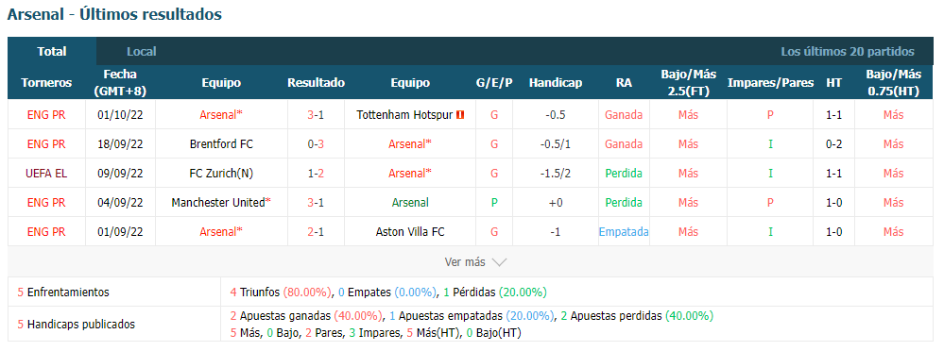Click the 2-1 result against Aston Villa
Image resolution: width=944 pixels, height=351 pixels.
pyautogui.click(x=316, y=231)
